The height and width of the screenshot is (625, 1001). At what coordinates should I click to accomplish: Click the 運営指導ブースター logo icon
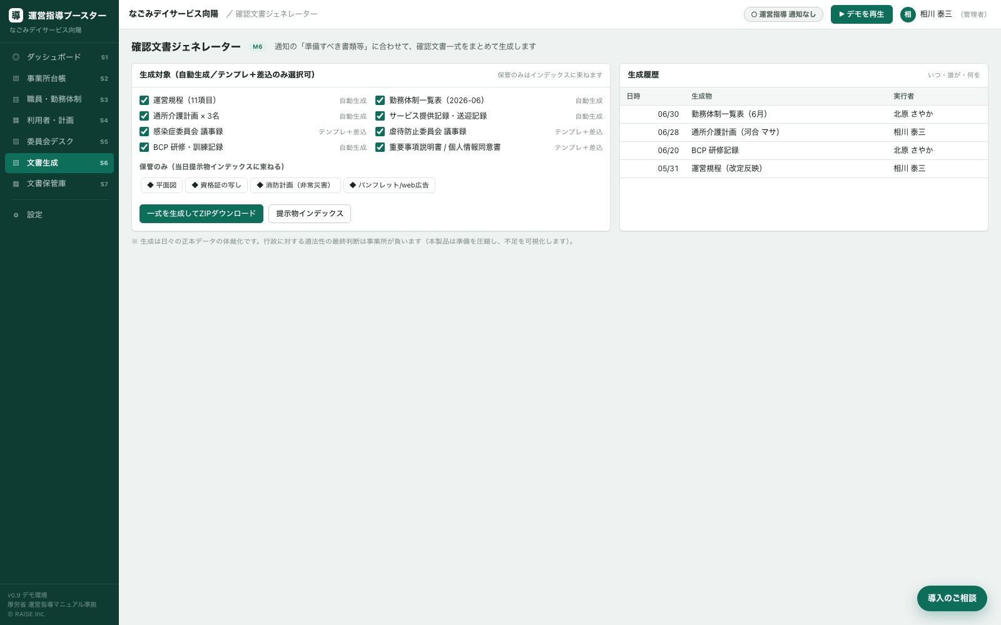coord(16,16)
